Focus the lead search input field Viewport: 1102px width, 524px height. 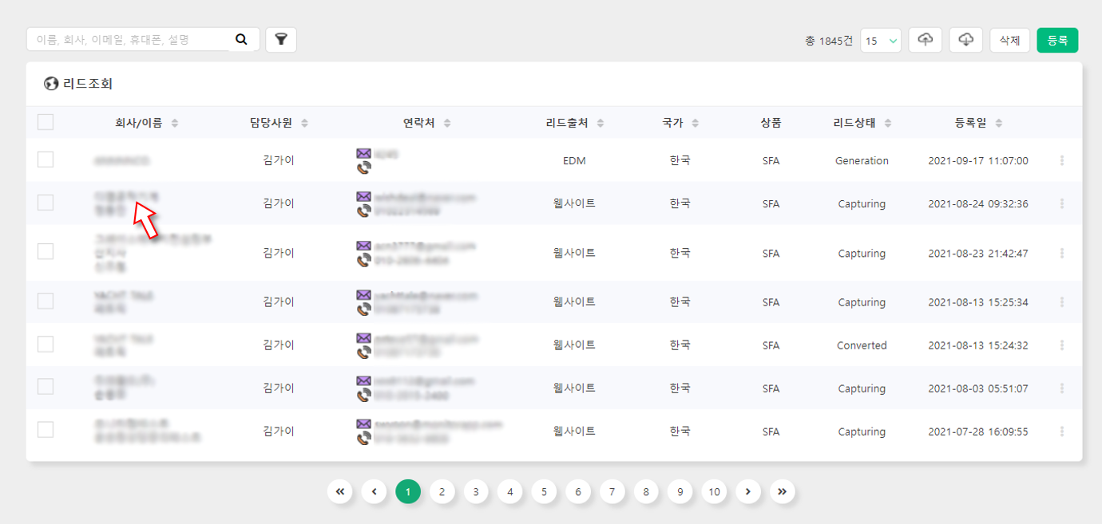[128, 39]
